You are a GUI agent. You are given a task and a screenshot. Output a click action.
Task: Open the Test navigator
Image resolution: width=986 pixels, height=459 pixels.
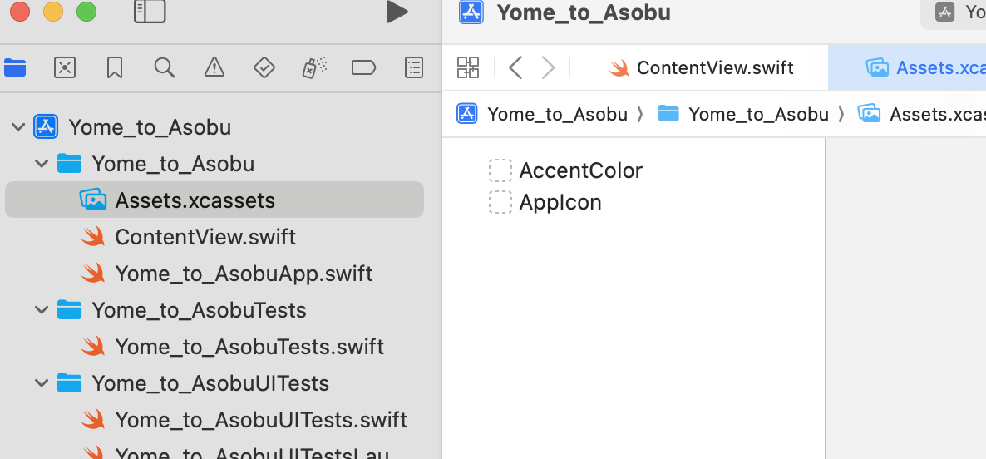coord(264,67)
